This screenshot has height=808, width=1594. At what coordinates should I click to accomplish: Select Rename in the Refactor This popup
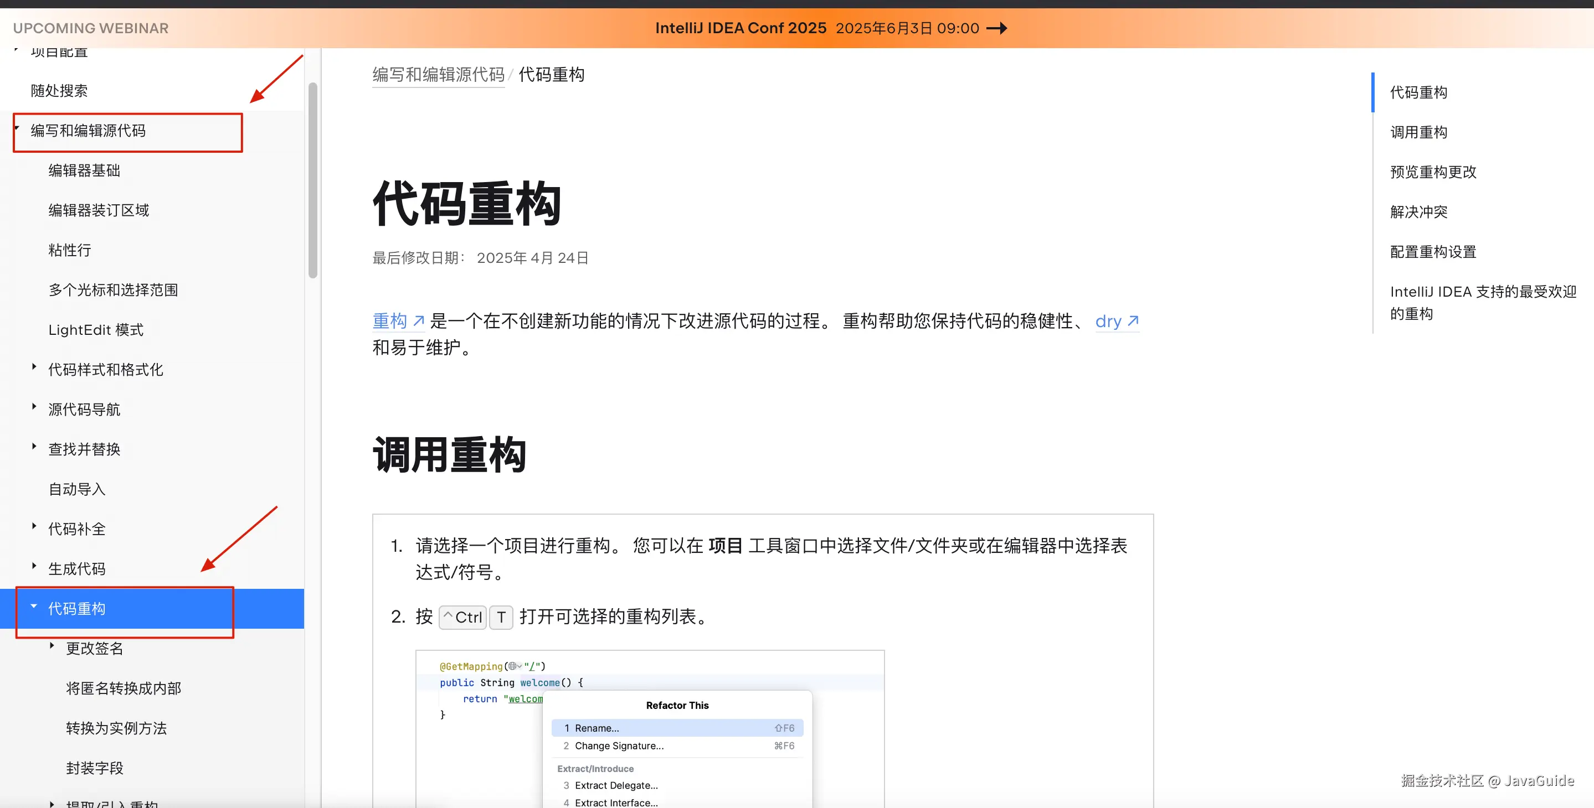point(677,728)
